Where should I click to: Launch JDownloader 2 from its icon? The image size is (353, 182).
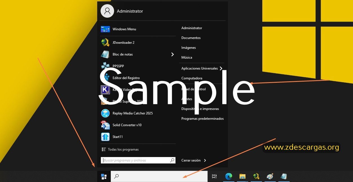coord(105,42)
